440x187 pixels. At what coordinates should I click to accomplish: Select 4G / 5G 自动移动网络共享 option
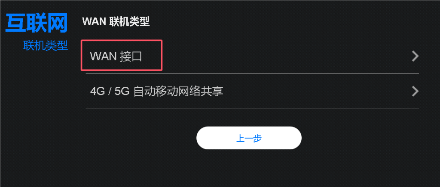tap(252, 92)
